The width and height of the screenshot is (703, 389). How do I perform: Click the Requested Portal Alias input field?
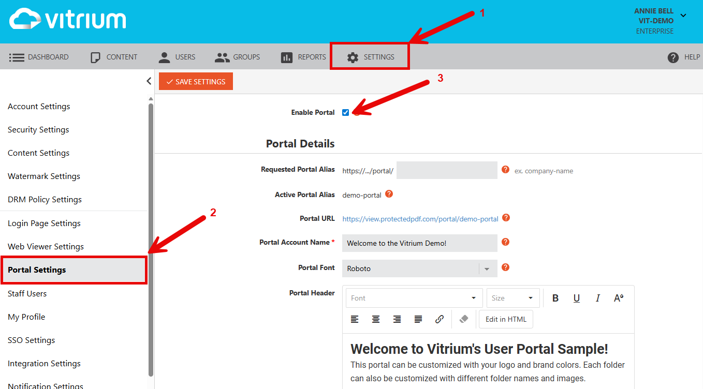tap(447, 170)
